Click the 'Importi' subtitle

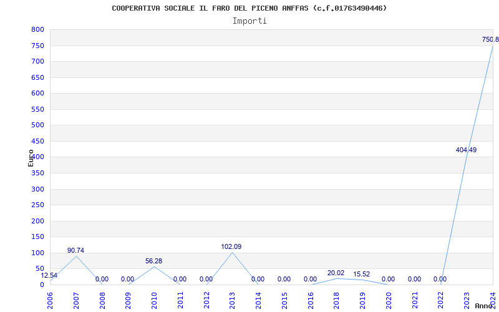249,21
